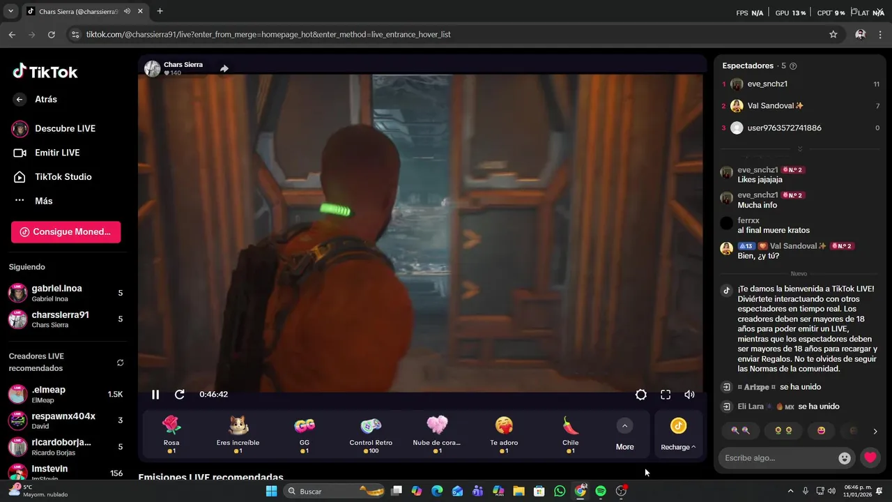Show more quick emoji reactions arrow
Viewport: 892px width, 502px height.
pyautogui.click(x=875, y=432)
